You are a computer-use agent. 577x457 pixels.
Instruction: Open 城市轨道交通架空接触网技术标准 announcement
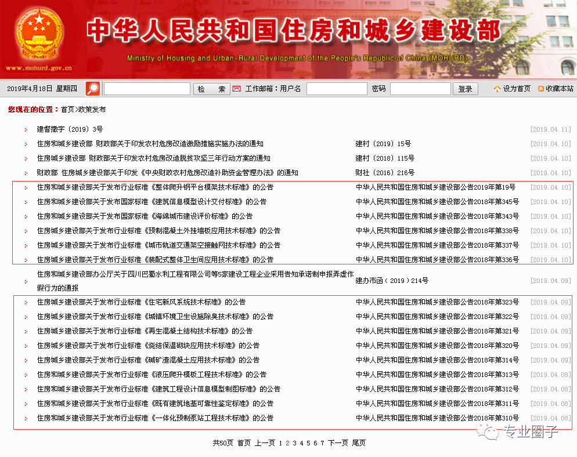point(158,245)
